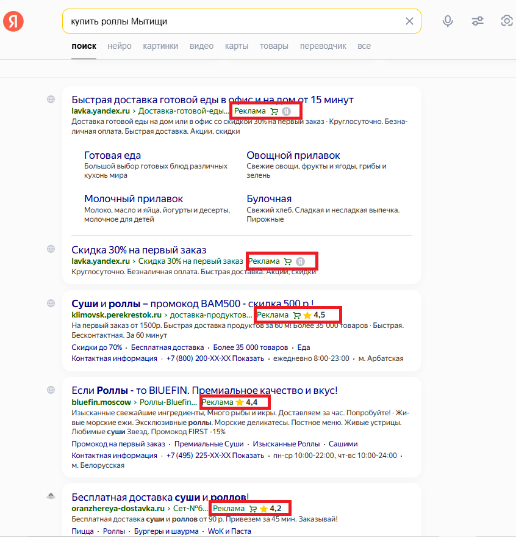Click favicon next to oranzhereya-dostavka result
Screen dimensions: 516x538
[x=51, y=496]
